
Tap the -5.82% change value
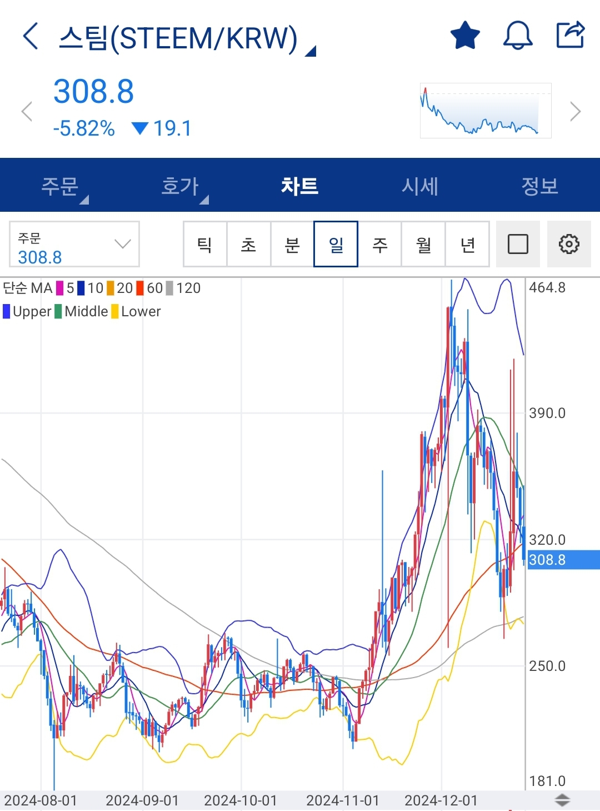pos(84,128)
